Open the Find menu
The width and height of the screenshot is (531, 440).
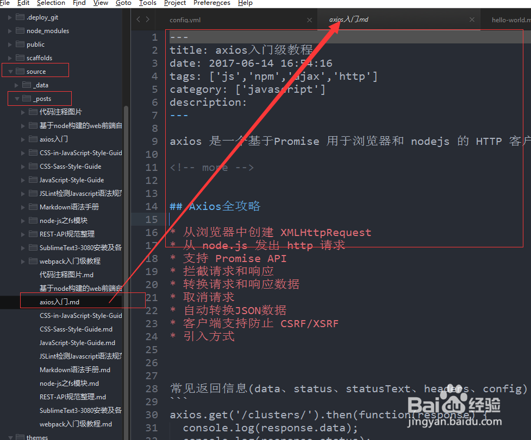coord(79,3)
